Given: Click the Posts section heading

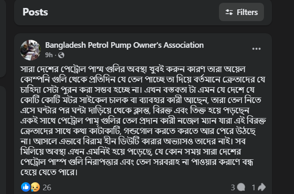Looking at the screenshot, I should click(35, 12).
